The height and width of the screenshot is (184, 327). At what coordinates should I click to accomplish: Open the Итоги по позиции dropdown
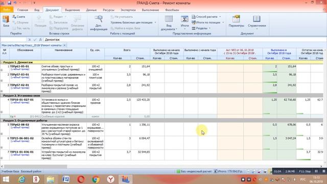208,22
